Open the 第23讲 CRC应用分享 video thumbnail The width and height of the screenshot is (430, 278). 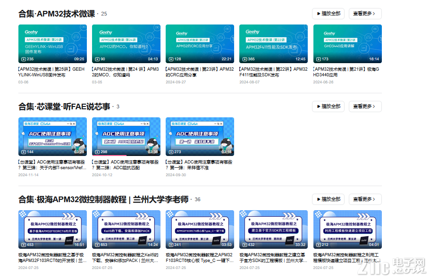(200, 44)
